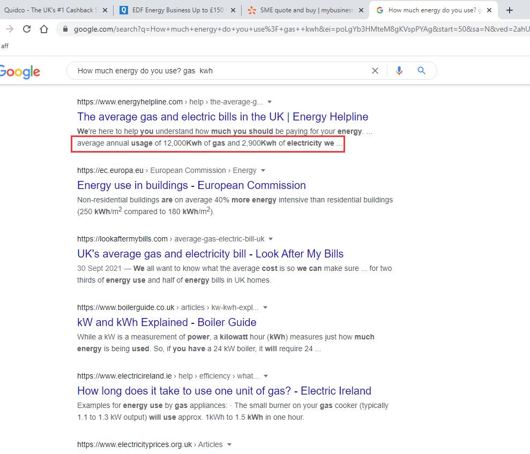The height and width of the screenshot is (454, 530).
Task: Click the boilerguide.co.uk breadcrumb URL
Action: [168, 307]
